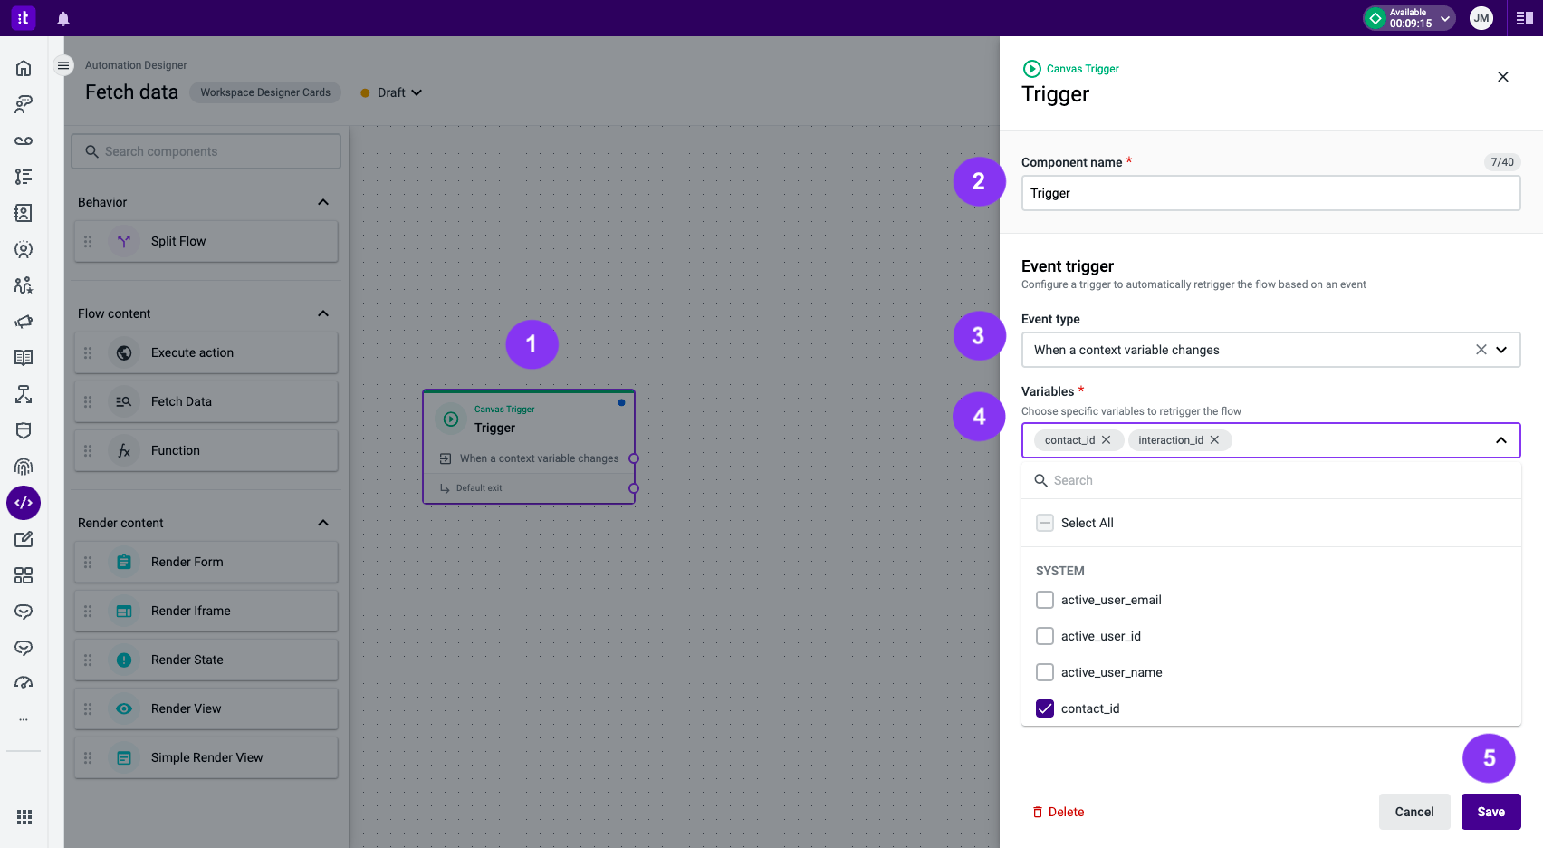Viewport: 1543px width, 848px height.
Task: Open the edit note sidebar icon
Action: (24, 539)
